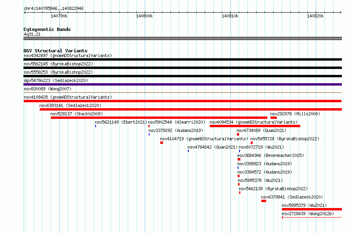353x233 pixels.
Task: Click the red nsv5995379 variant bar
Action: point(312,209)
